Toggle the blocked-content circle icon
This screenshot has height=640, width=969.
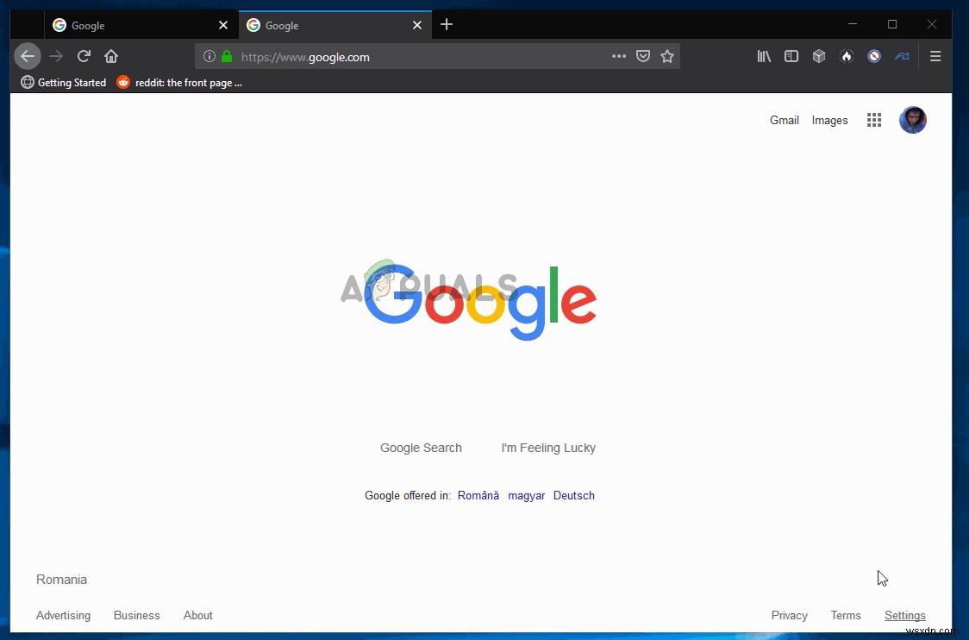[x=874, y=56]
